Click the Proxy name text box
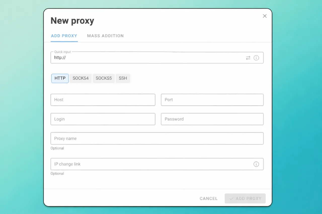The width and height of the screenshot is (322, 214). click(x=157, y=138)
